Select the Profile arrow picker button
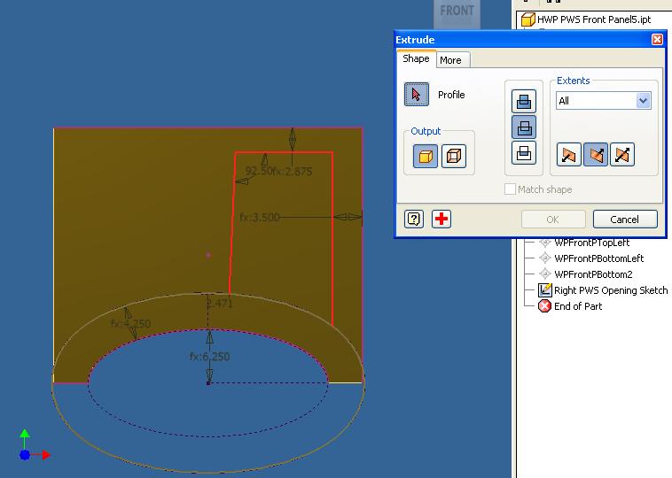 [416, 94]
